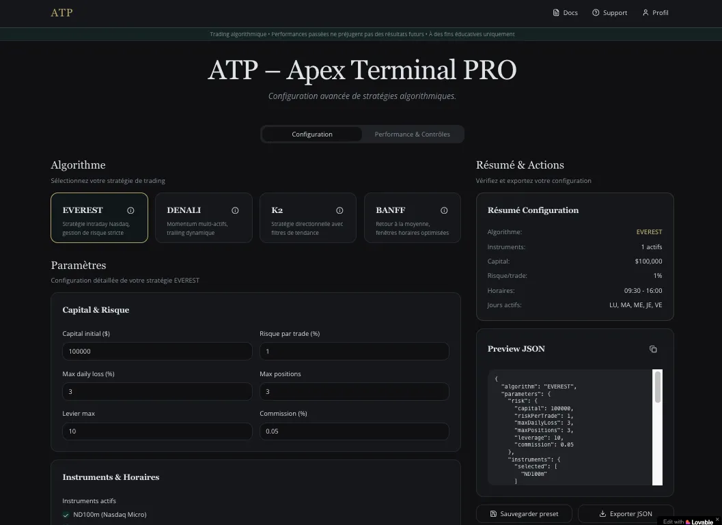Click Sauvegarder preset button
This screenshot has height=525, width=722.
click(524, 514)
